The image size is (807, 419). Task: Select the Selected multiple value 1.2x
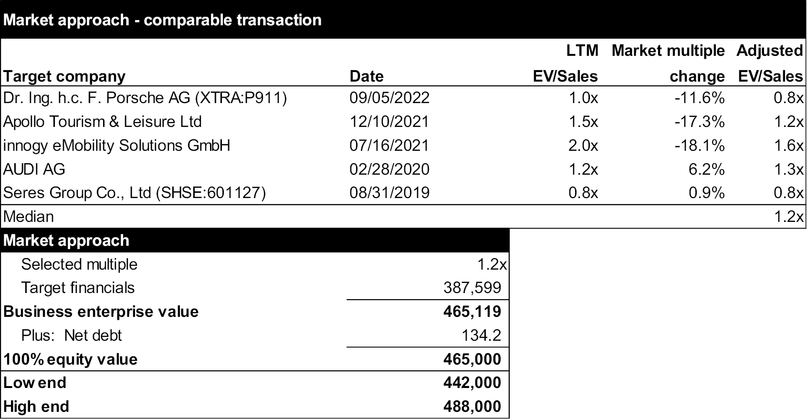pos(492,264)
